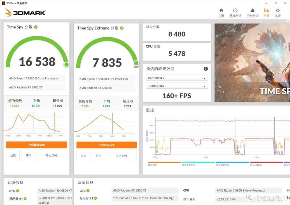Click the orange 在线比较结果 button
Viewport: 290px width, 205px height.
(x=36, y=145)
